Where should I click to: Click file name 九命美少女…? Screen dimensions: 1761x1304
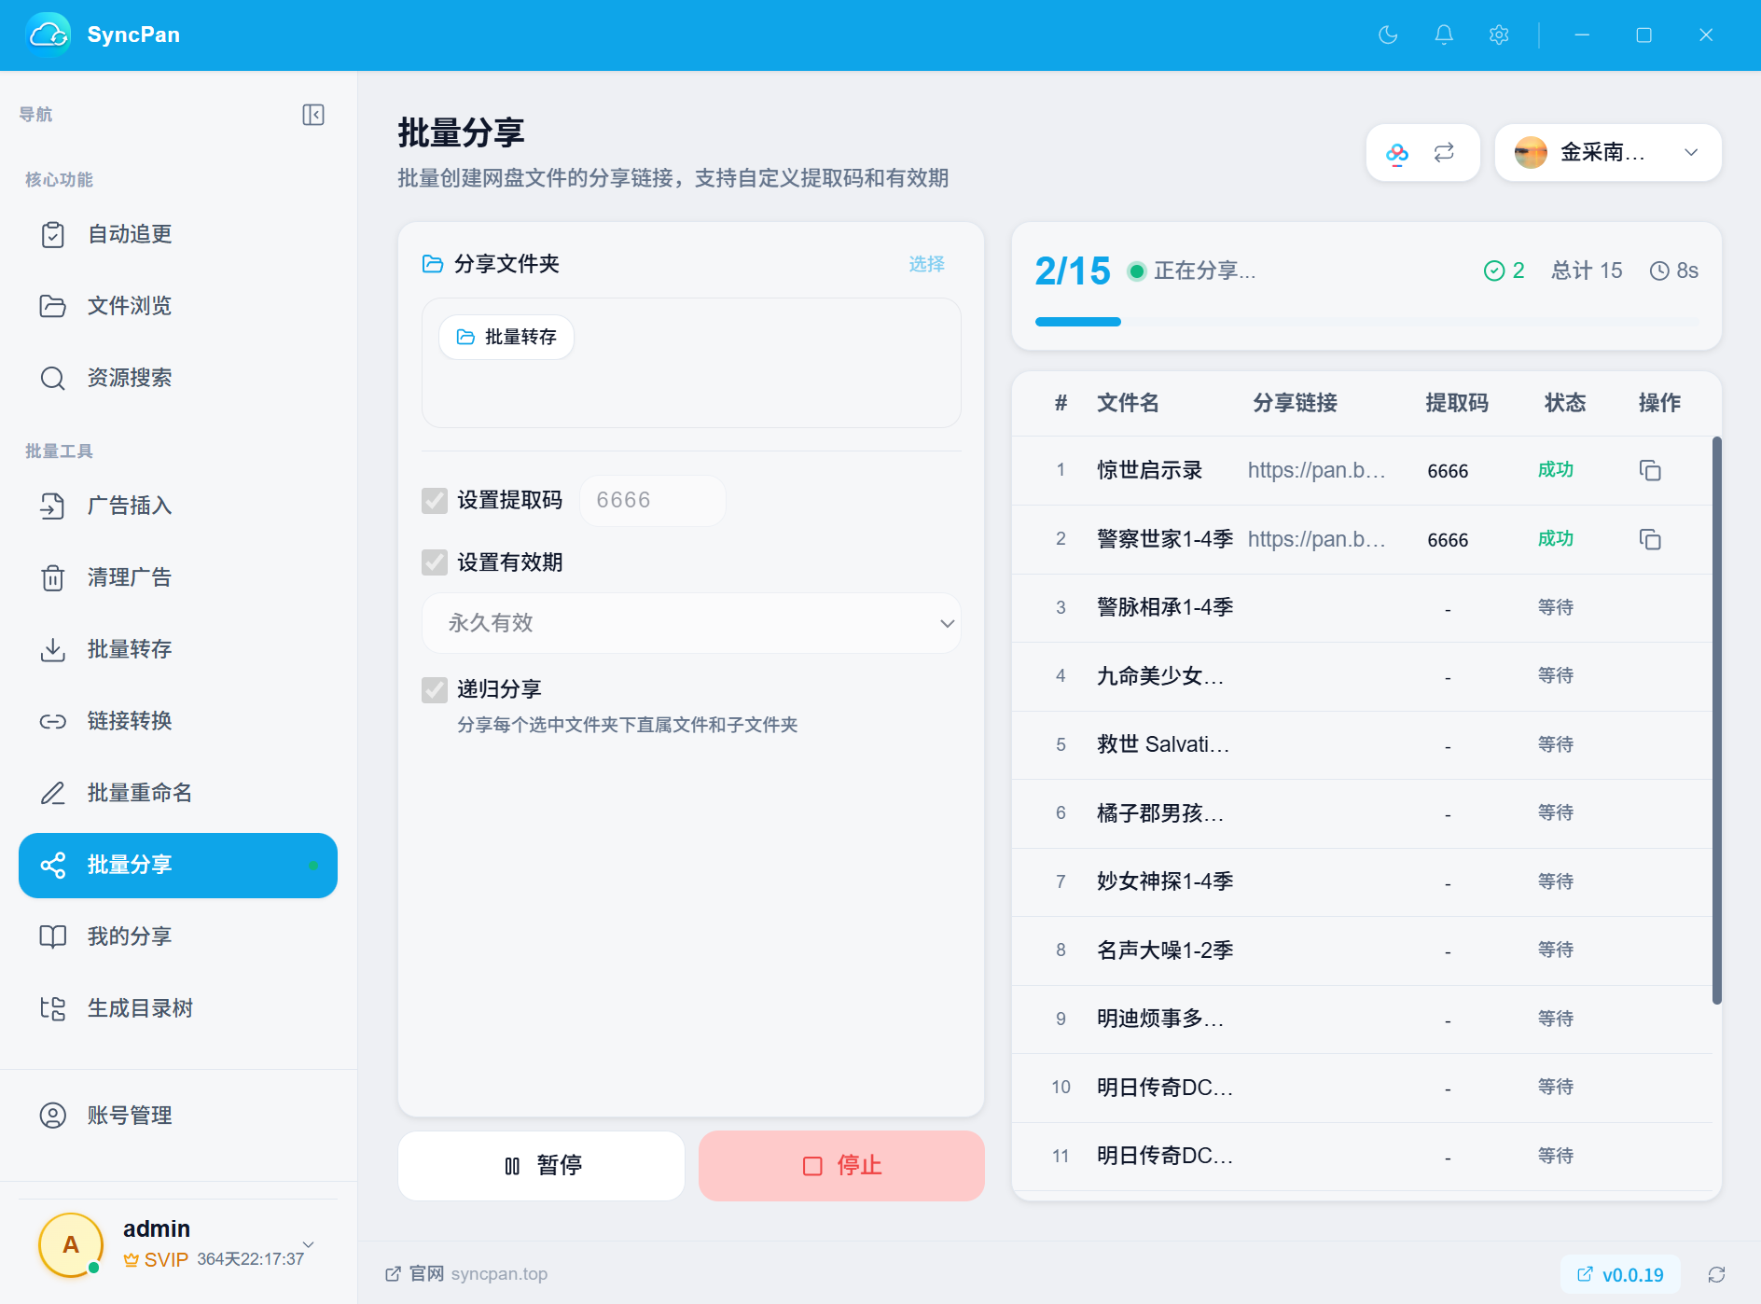point(1160,676)
